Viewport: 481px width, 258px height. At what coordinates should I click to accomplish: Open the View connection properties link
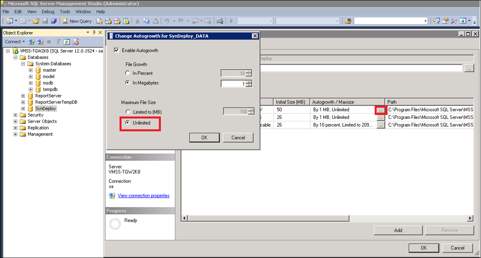pyautogui.click(x=143, y=196)
